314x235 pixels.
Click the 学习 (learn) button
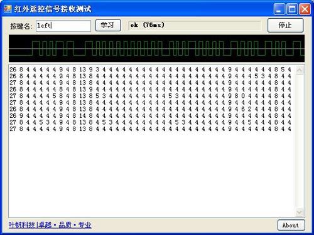[x=108, y=25]
